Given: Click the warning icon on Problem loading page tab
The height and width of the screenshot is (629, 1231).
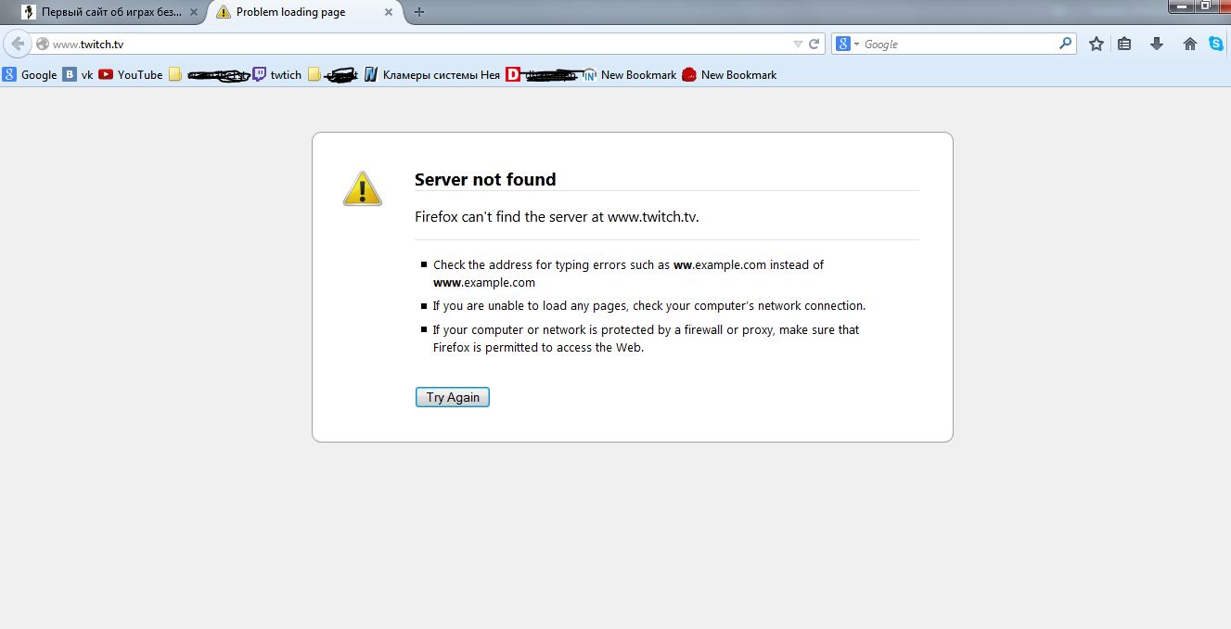Looking at the screenshot, I should (x=224, y=12).
